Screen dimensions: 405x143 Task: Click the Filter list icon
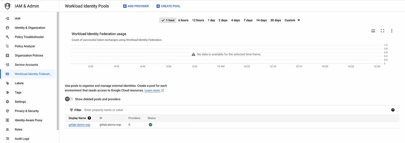coord(71,110)
